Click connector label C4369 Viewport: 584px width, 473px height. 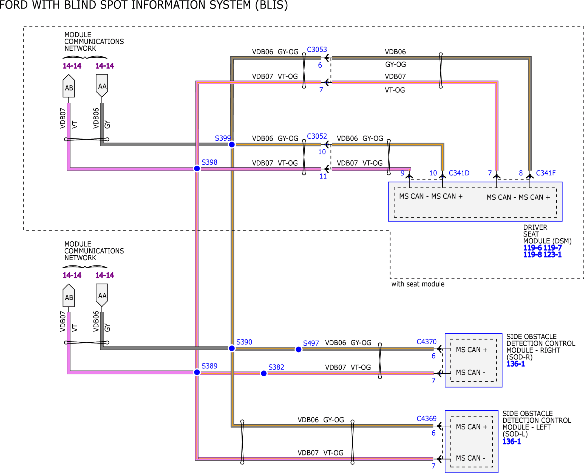pyautogui.click(x=427, y=419)
